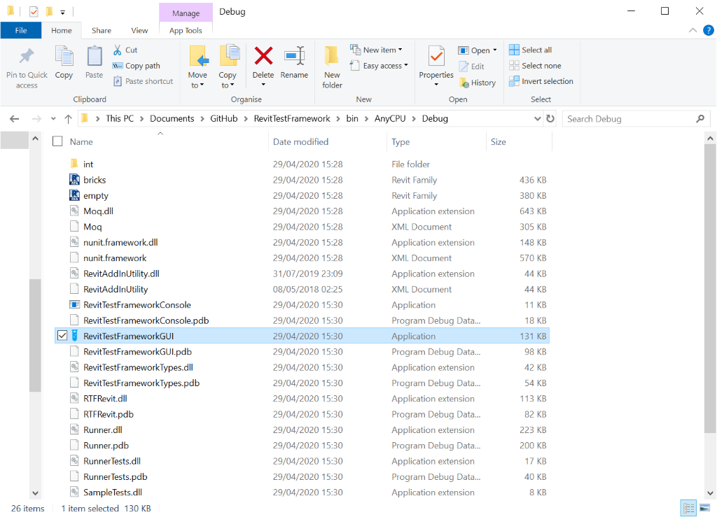
Task: Click the Properties checkmark icon
Action: tap(436, 57)
